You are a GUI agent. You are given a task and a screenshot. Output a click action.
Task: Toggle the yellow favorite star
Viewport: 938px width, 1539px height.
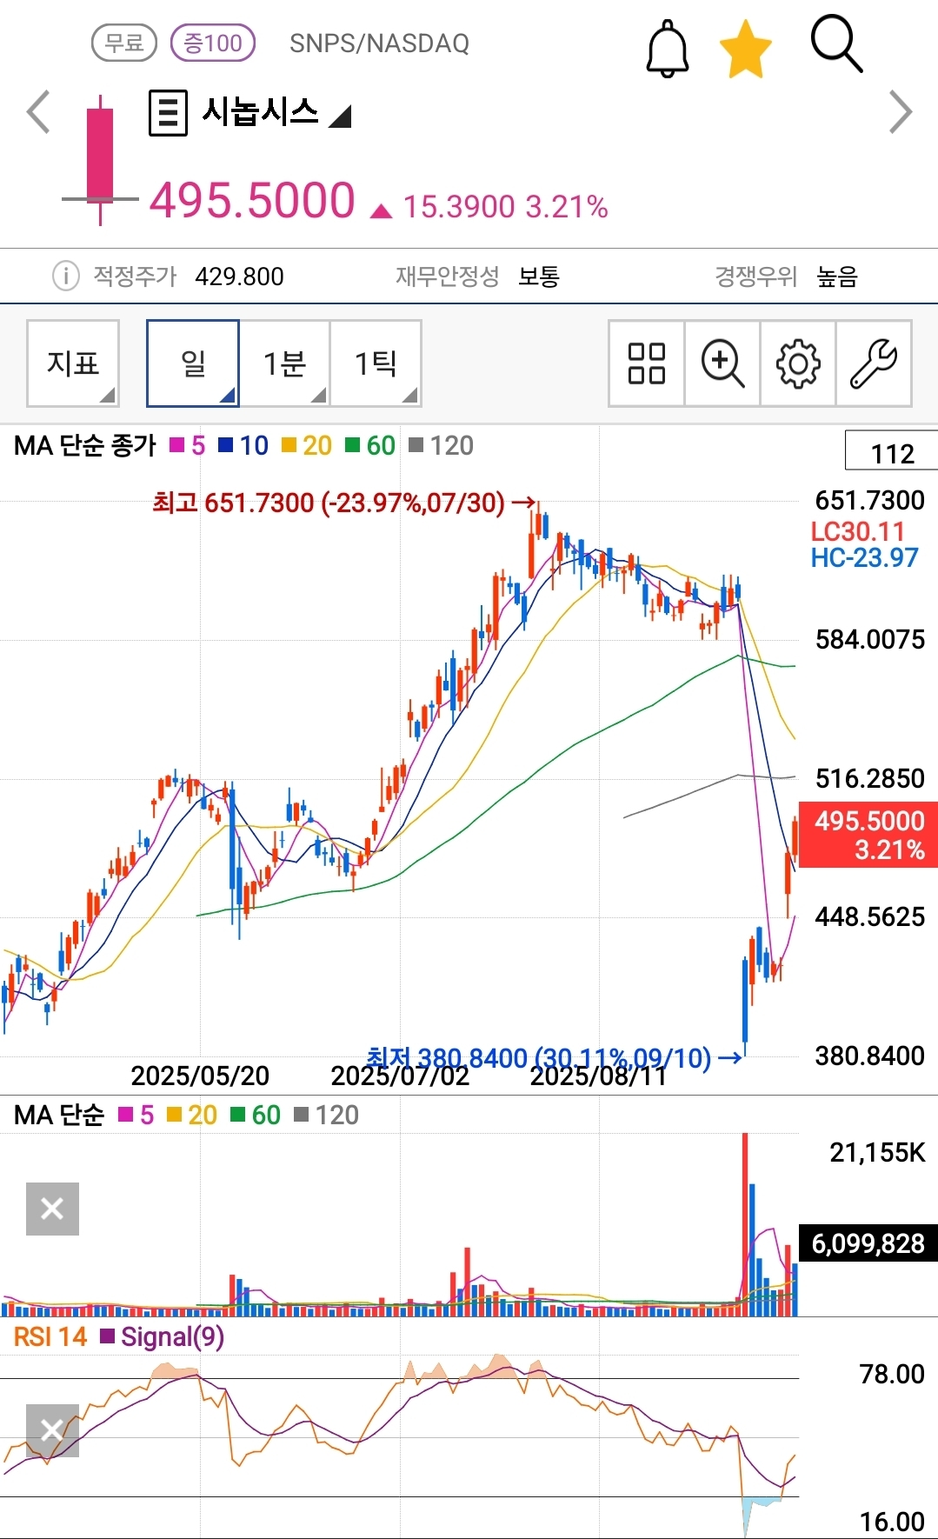click(746, 50)
